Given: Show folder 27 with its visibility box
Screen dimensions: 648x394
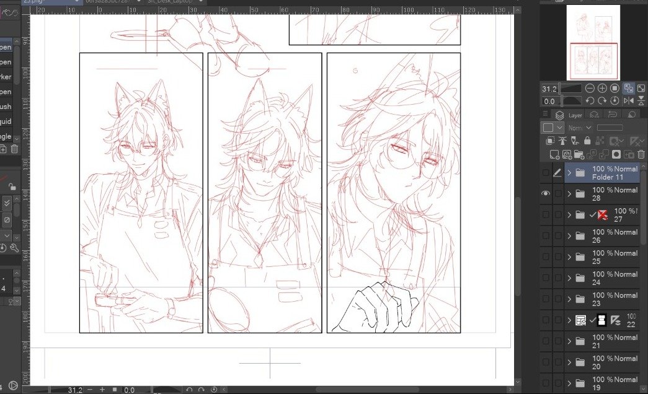Looking at the screenshot, I should [546, 215].
